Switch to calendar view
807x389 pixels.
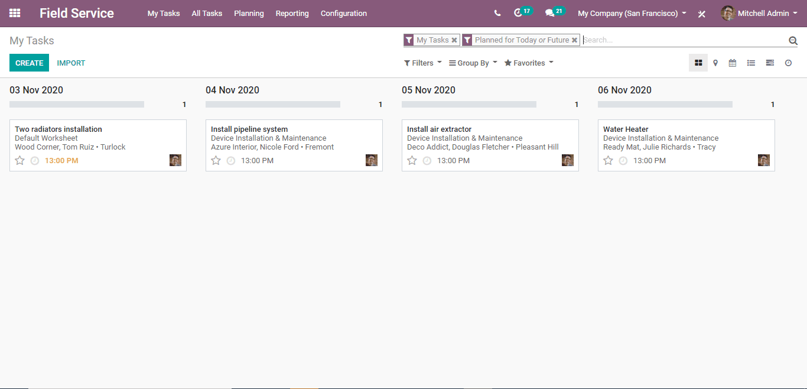(733, 63)
